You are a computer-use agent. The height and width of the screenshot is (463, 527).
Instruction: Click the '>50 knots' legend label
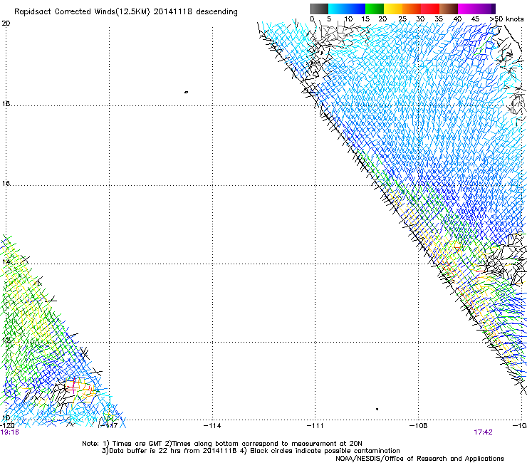(506, 19)
